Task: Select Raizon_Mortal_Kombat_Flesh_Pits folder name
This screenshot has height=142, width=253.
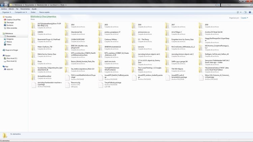Action: pos(83,61)
